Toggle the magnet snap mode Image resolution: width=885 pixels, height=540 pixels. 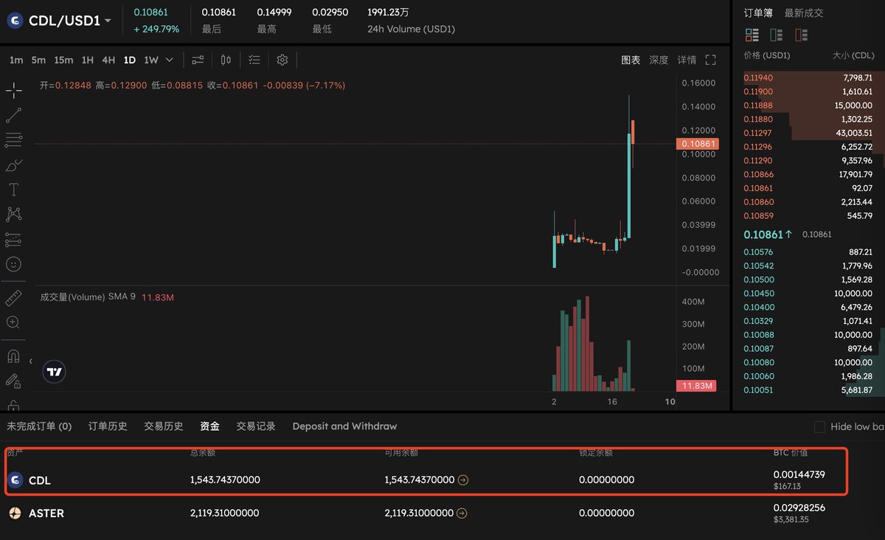point(13,356)
